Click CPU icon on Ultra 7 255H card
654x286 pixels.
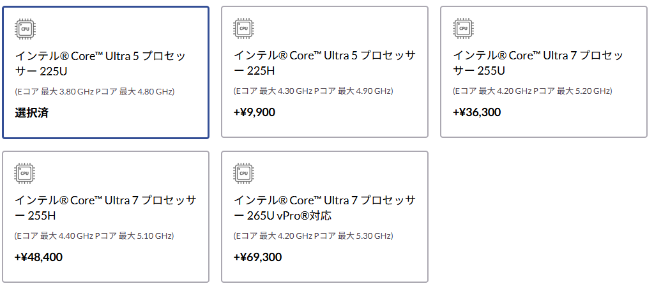pyautogui.click(x=25, y=173)
